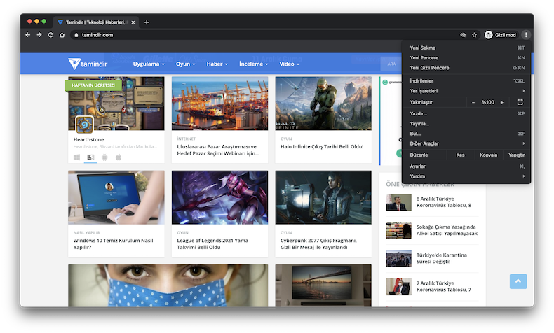
Task: Reload the page with refresh icon
Action: (x=50, y=35)
